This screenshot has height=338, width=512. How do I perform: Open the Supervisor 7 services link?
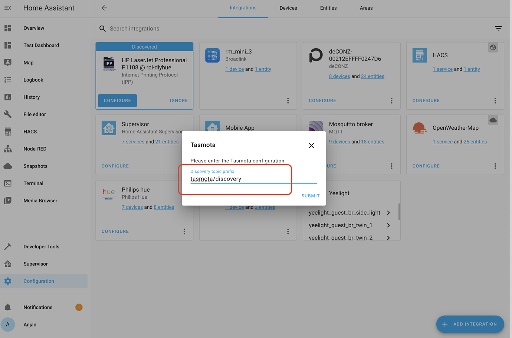(133, 142)
